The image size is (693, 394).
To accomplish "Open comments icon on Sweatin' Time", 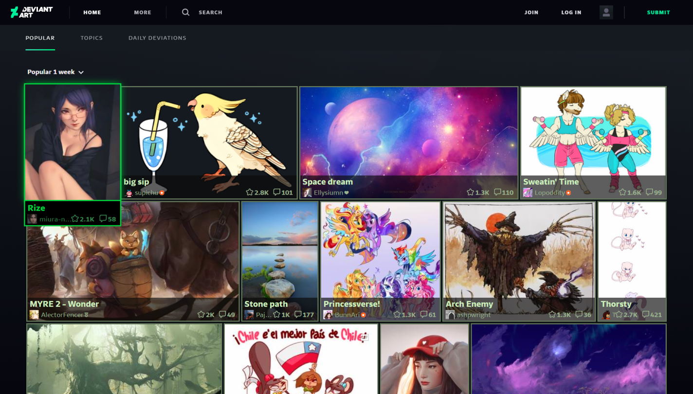I will coord(649,193).
